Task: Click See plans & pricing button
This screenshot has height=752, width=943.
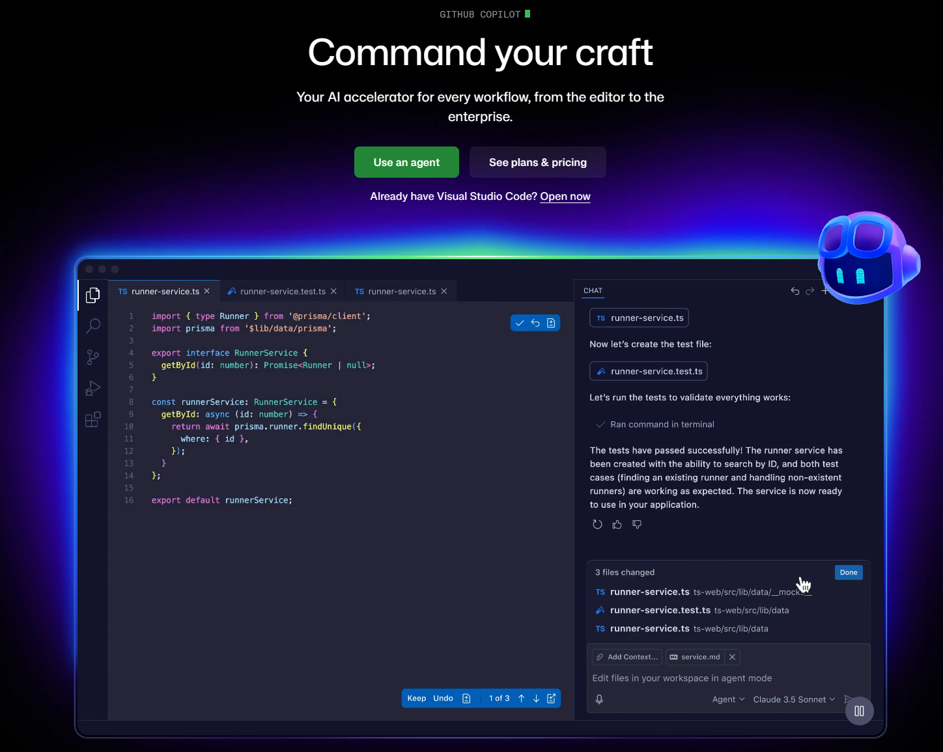Action: (538, 162)
